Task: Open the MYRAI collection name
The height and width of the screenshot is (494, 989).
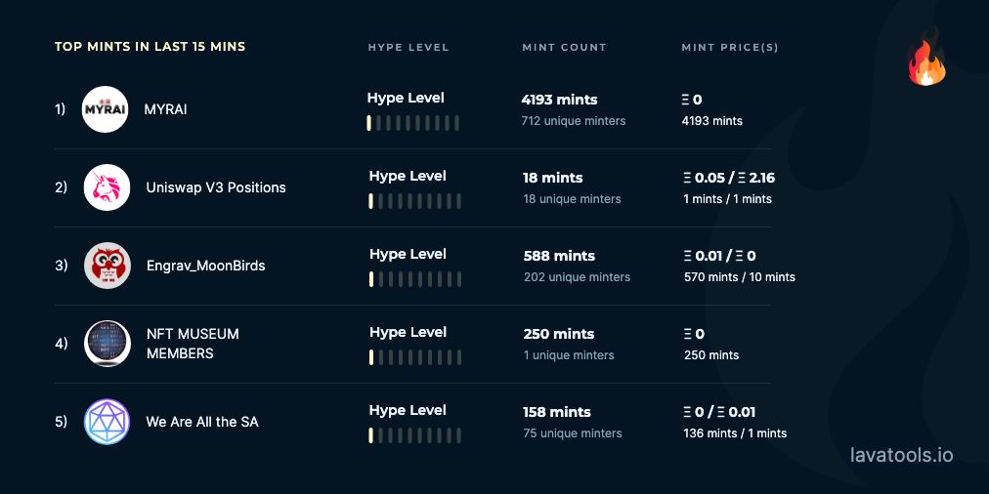Action: point(165,109)
